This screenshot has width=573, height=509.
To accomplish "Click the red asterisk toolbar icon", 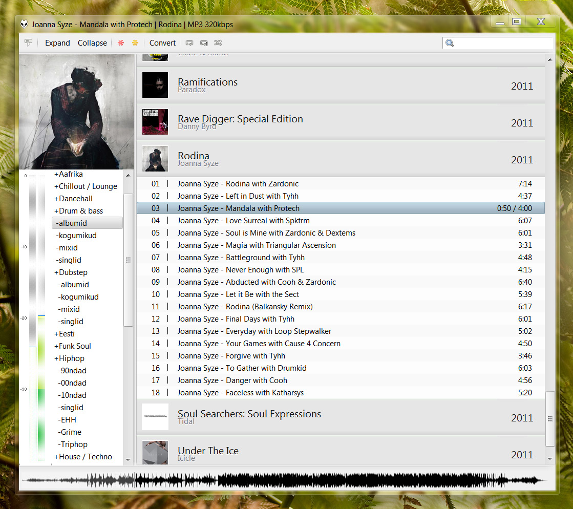I will [121, 43].
